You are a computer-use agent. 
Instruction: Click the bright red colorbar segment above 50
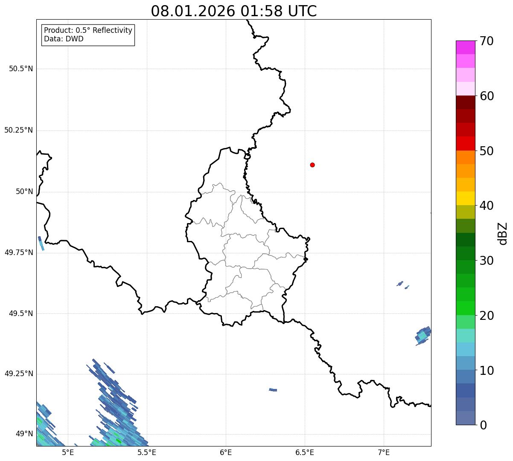[x=465, y=143]
